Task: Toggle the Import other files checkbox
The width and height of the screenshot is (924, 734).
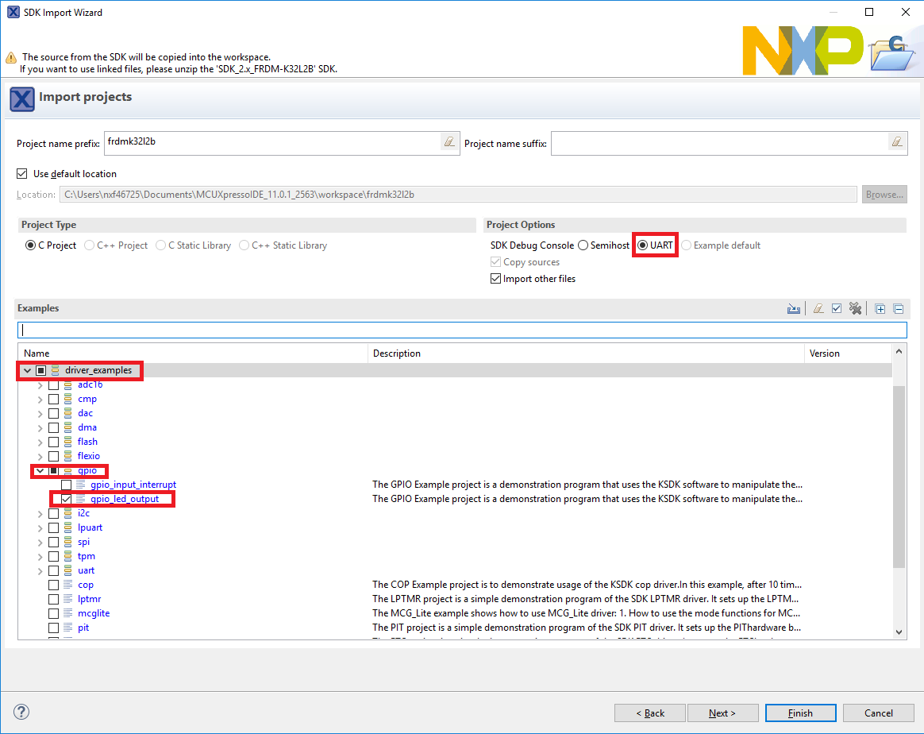Action: click(x=496, y=279)
